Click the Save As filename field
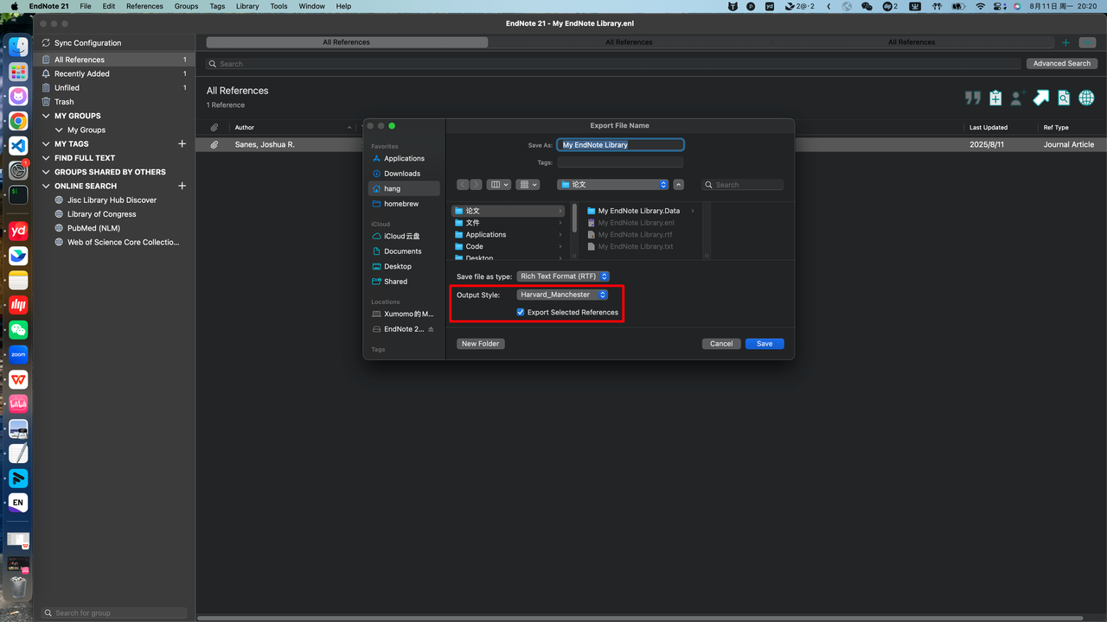 pos(621,145)
